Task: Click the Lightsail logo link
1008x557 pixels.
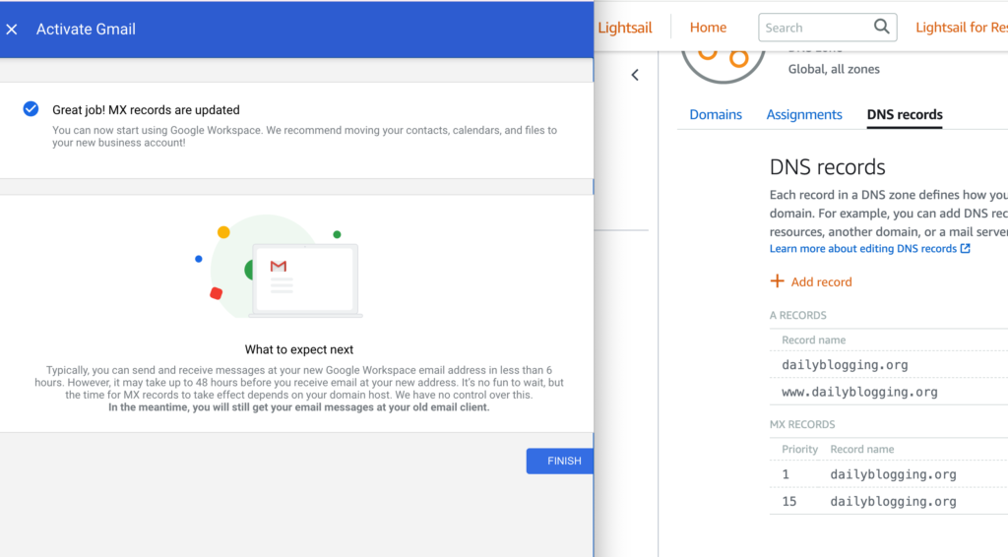Action: 625,28
